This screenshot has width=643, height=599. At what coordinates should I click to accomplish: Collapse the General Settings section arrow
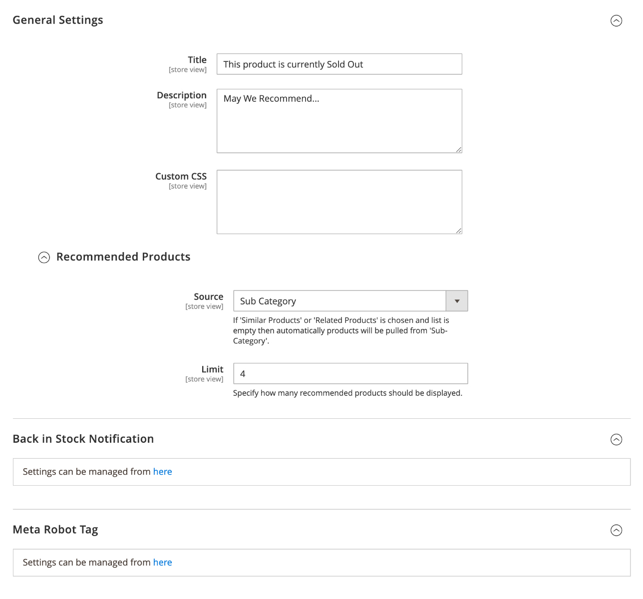coord(617,20)
